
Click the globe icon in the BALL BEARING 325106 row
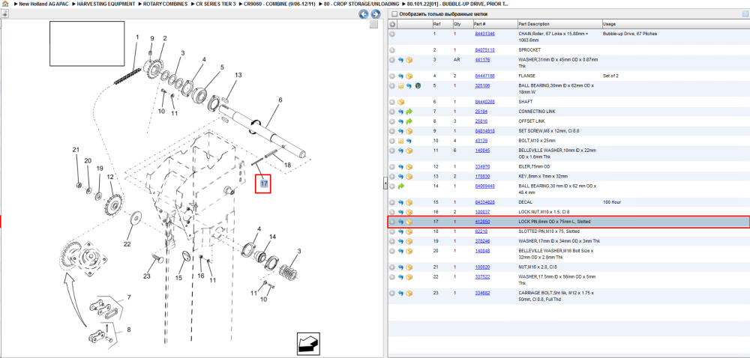click(x=418, y=86)
